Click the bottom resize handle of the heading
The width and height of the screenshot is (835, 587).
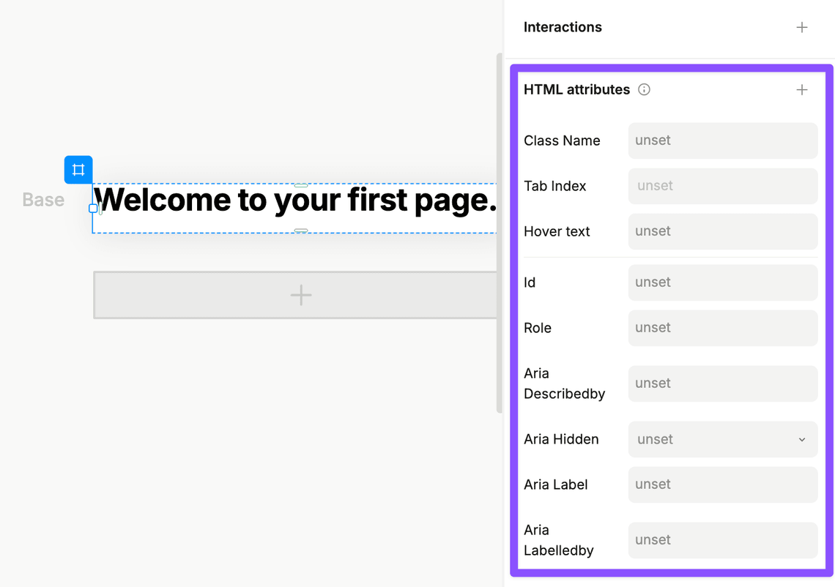coord(300,231)
